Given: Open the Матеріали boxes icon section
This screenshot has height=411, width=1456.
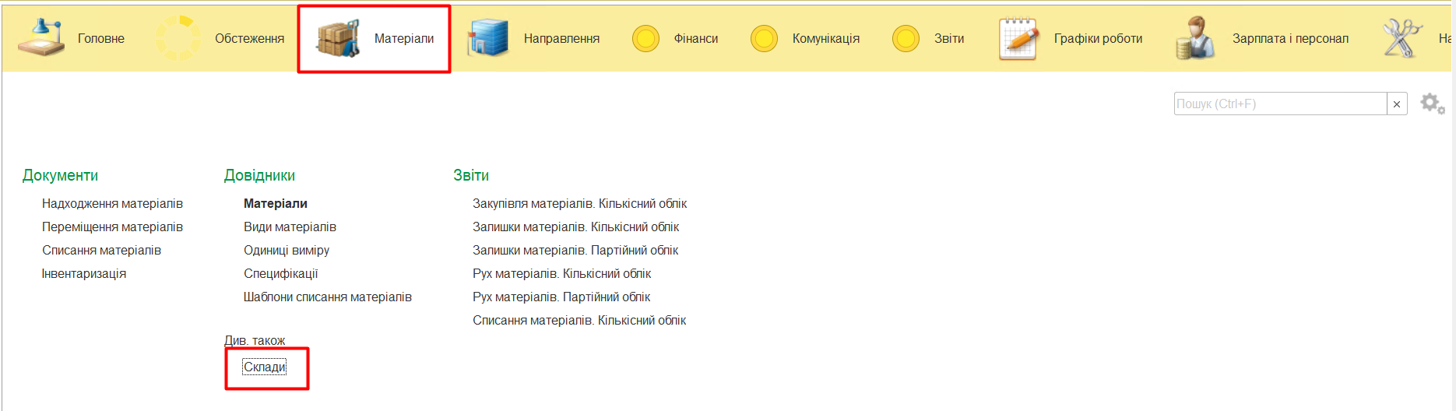Looking at the screenshot, I should [x=338, y=38].
